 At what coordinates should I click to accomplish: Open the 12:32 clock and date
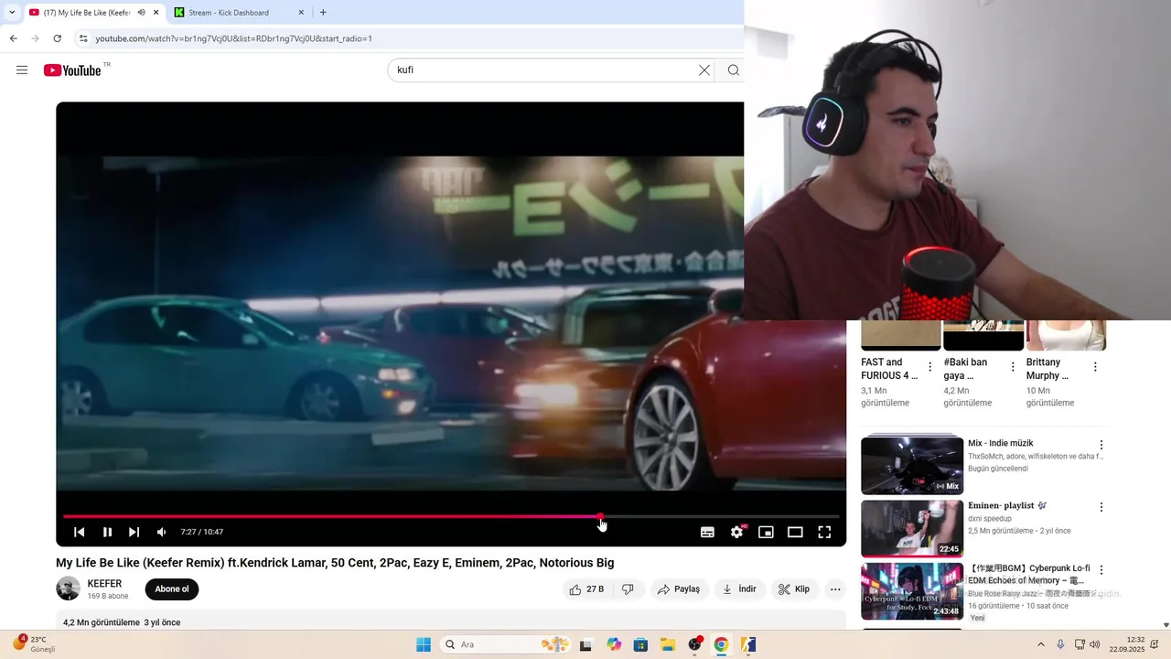[x=1129, y=644]
